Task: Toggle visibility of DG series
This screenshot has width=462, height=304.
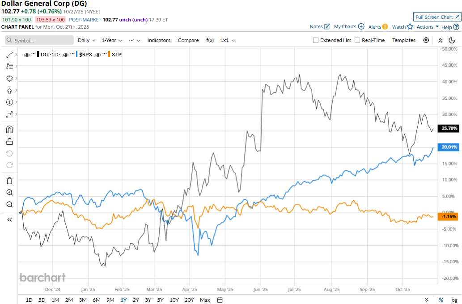Action: tap(27, 55)
